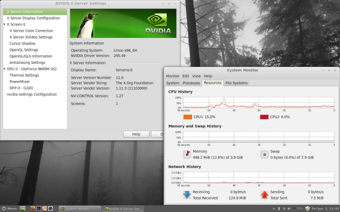Change the CPU2 red color swatch

coord(264,117)
